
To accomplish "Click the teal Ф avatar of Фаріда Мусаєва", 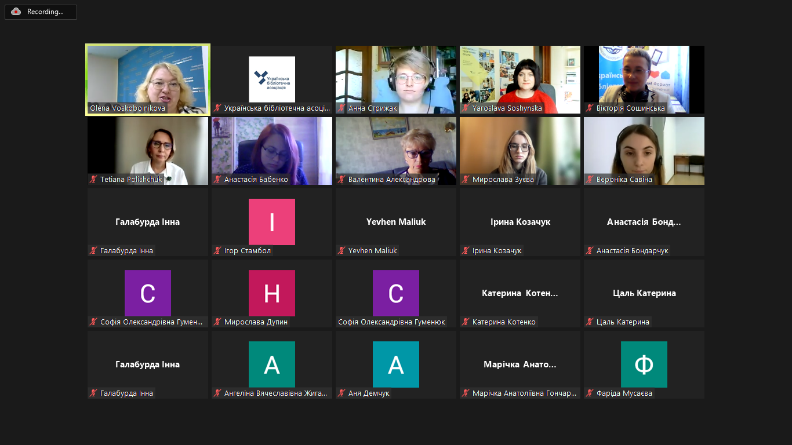I will click(x=644, y=364).
